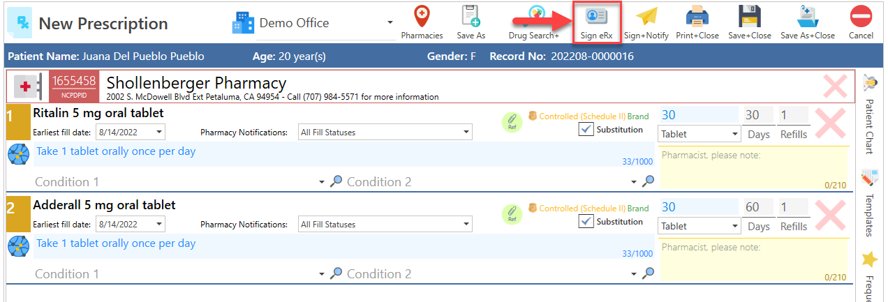Screen dimensions: 888x302
Task: Open the Demo Office dropdown
Action: [390, 24]
